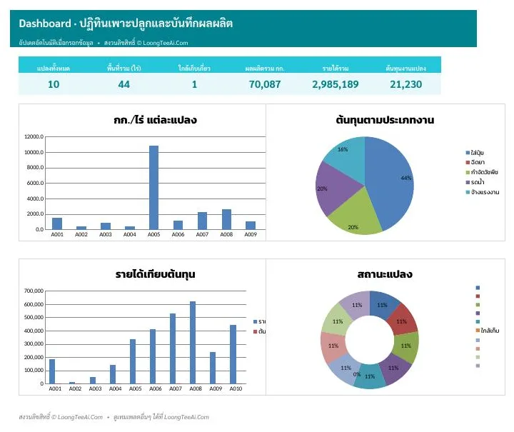Click the A010 x-axis label

pos(236,388)
